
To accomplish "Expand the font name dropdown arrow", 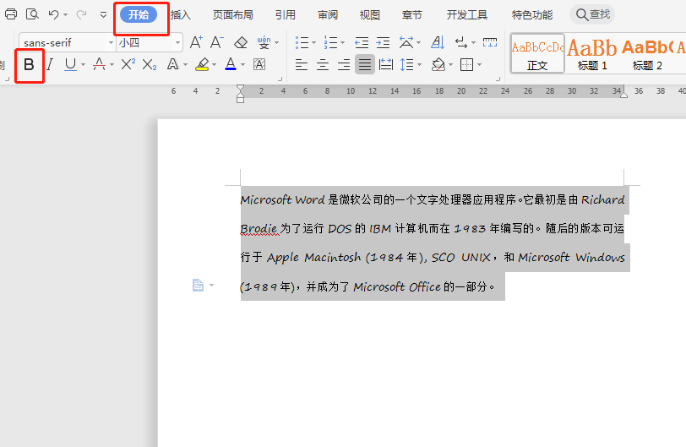I will 111,43.
